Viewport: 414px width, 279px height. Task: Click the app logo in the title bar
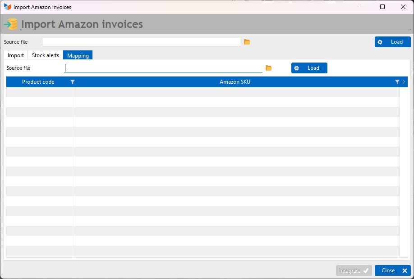pyautogui.click(x=7, y=7)
